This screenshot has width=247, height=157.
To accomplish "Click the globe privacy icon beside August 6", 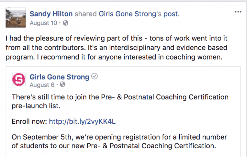I will click(x=62, y=85).
